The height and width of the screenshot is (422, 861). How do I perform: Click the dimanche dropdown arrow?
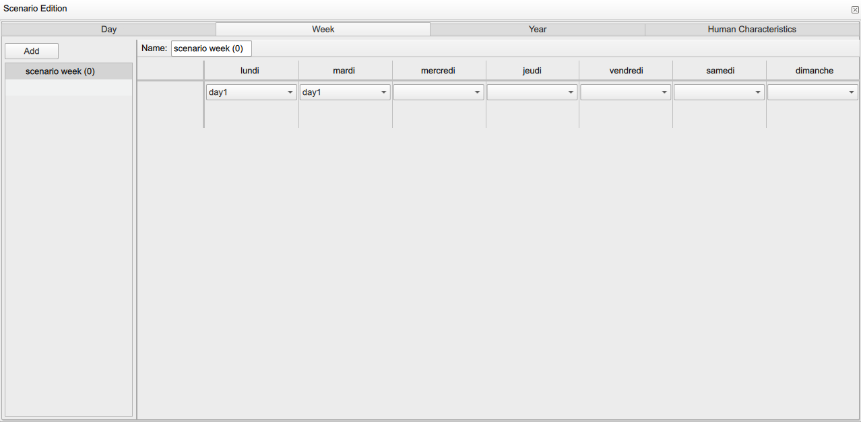(851, 92)
